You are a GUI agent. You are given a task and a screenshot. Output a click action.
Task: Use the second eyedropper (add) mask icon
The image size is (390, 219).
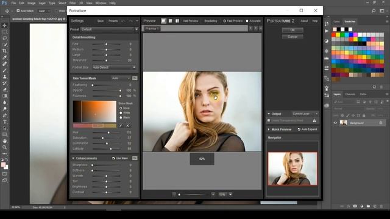point(128,126)
